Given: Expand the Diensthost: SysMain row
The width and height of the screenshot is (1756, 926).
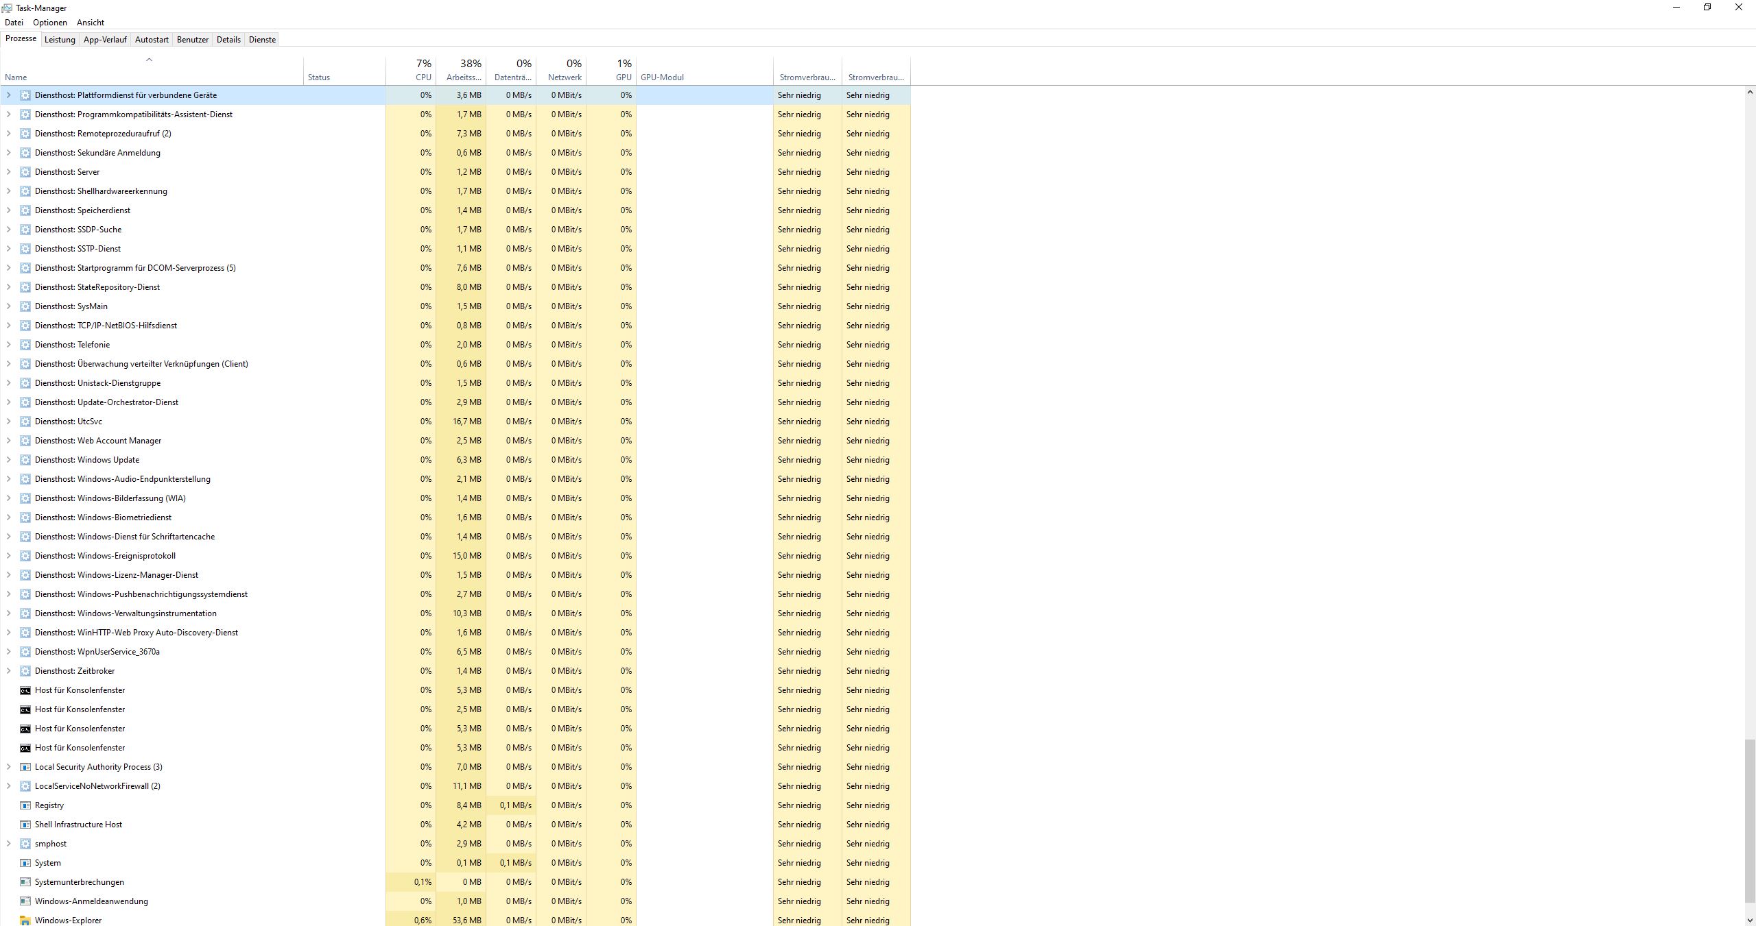Looking at the screenshot, I should [x=8, y=306].
